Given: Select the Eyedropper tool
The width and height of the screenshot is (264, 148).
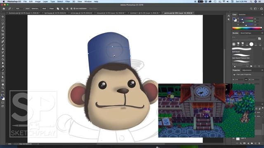Looking at the screenshot, I should (3, 38).
